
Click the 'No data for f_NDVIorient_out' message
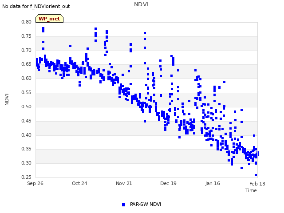click(36, 6)
